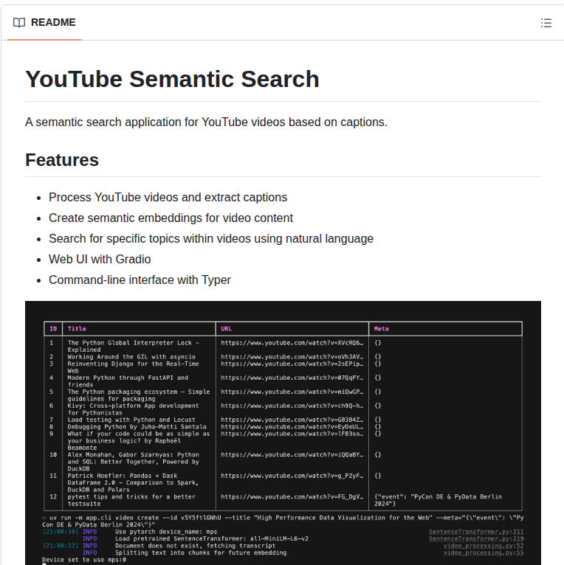Click 'Command-line interface with Typer' bullet

140,280
